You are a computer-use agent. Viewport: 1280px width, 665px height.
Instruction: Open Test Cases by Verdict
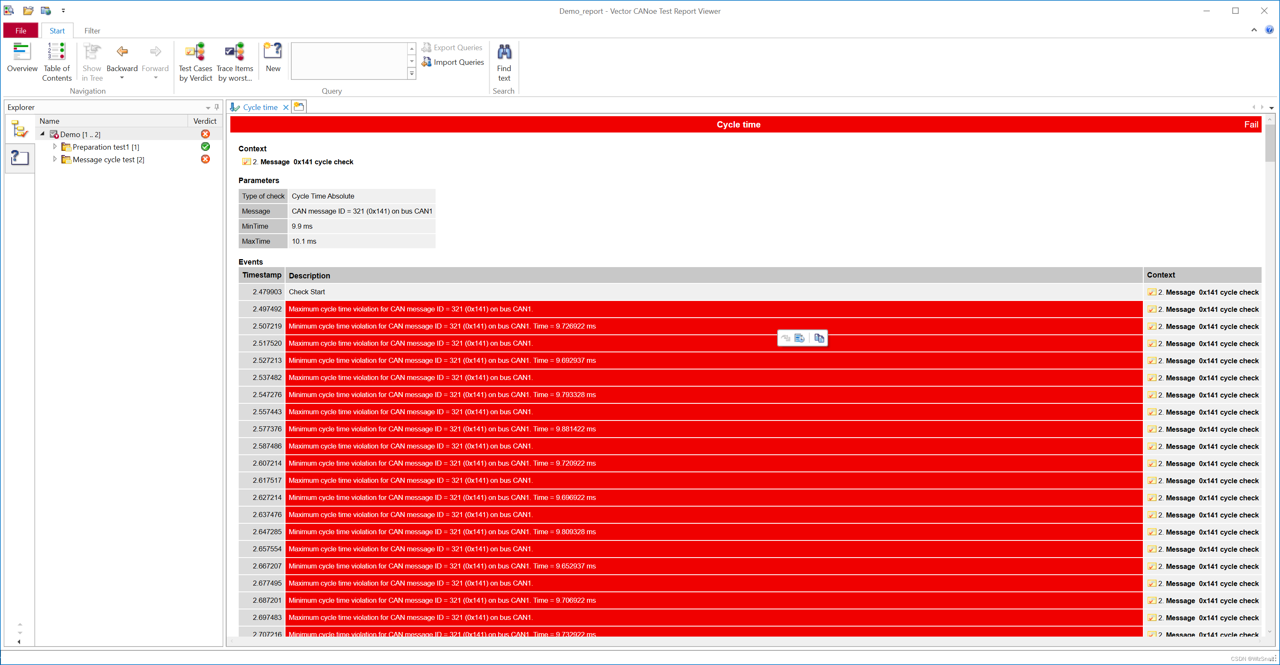pyautogui.click(x=195, y=62)
